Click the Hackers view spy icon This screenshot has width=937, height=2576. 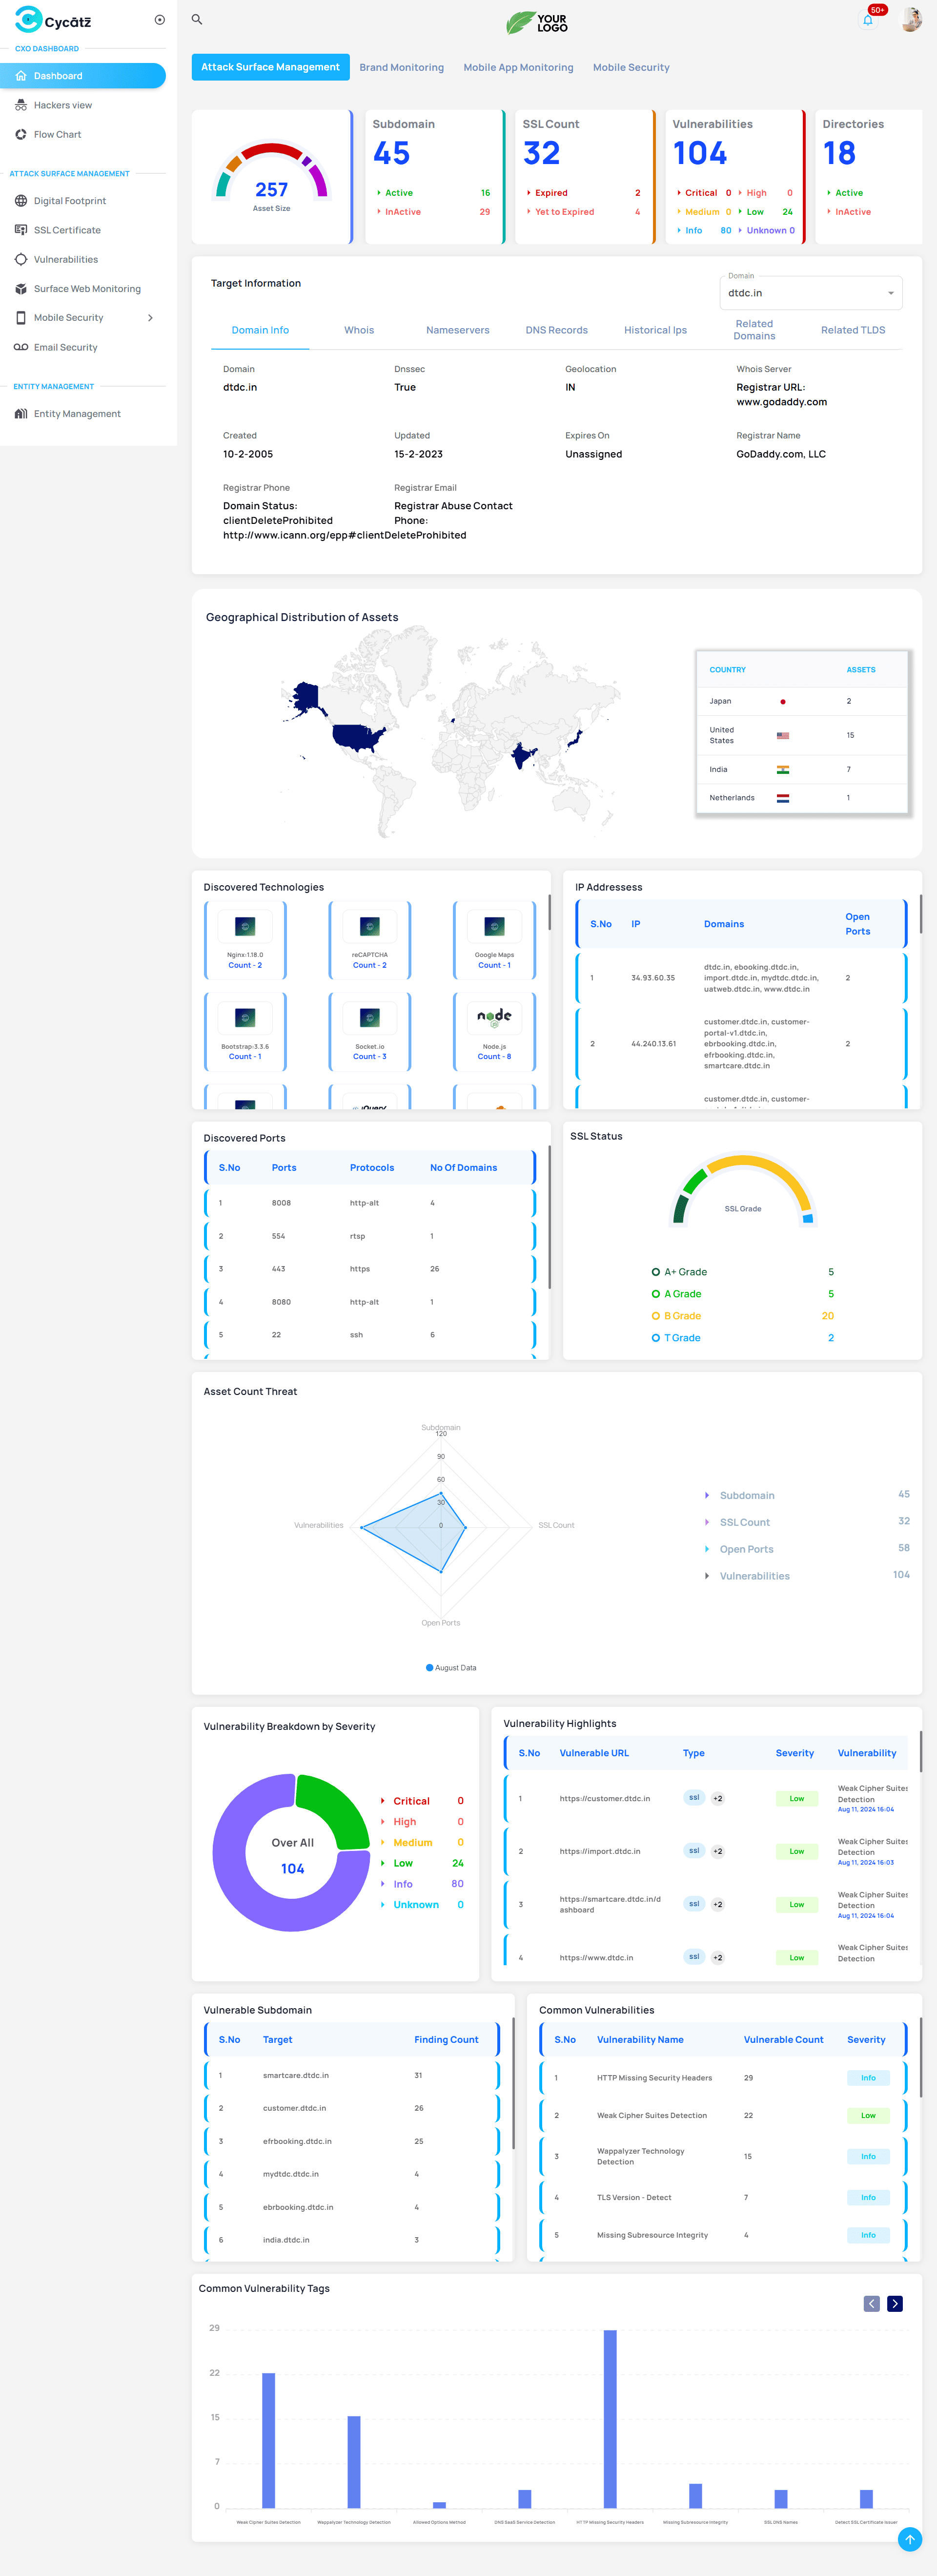pyautogui.click(x=21, y=105)
